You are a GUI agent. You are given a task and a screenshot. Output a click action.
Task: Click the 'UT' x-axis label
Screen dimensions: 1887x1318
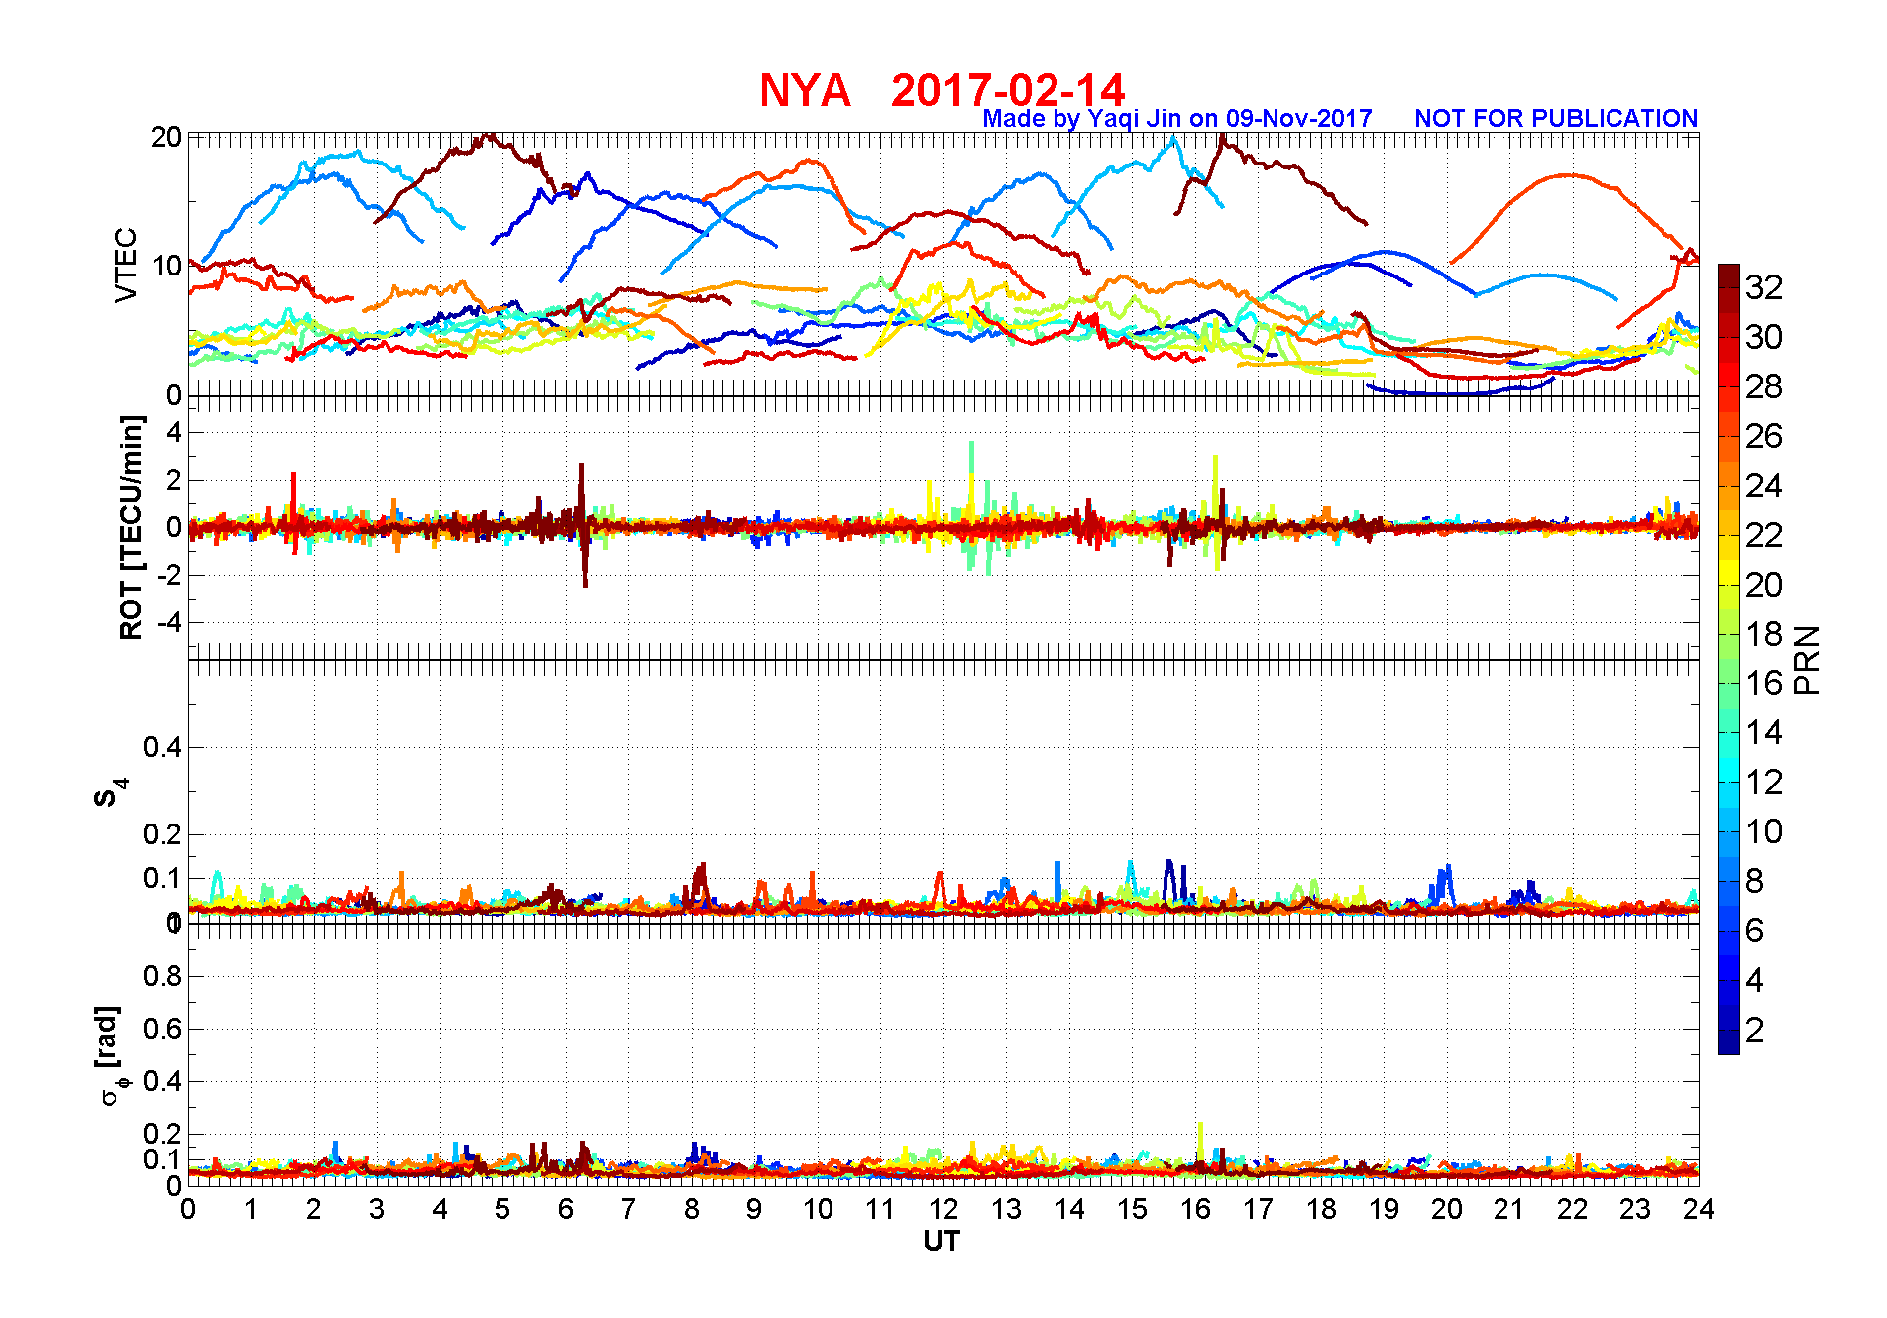[942, 1241]
